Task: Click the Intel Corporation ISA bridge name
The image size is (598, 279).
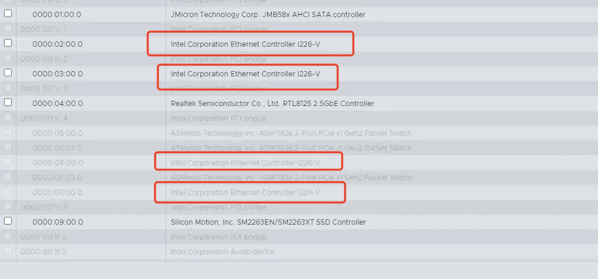Action: coord(218,237)
